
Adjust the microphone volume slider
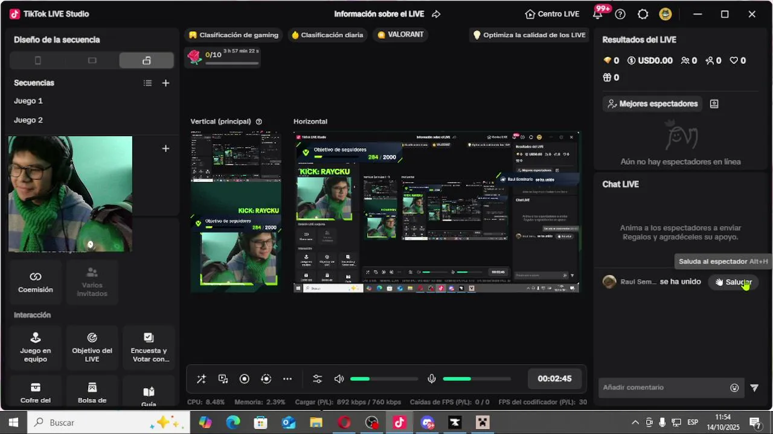click(476, 379)
